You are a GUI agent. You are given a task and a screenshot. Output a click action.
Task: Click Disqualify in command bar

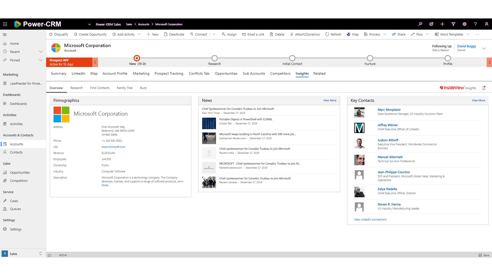pyautogui.click(x=58, y=34)
